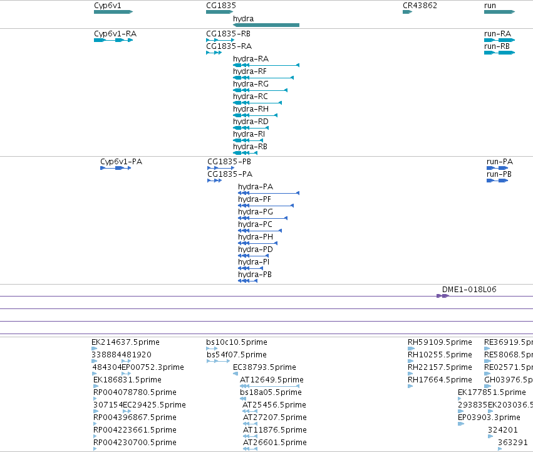Choose transcript hydra-RD
This screenshot has height=452, width=533.
(251, 128)
